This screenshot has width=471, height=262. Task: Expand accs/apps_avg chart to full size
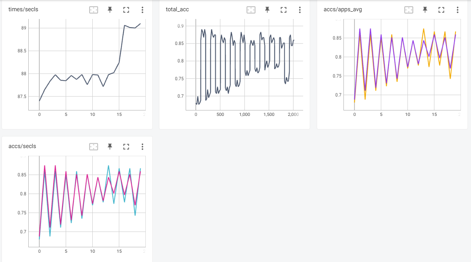click(x=441, y=10)
